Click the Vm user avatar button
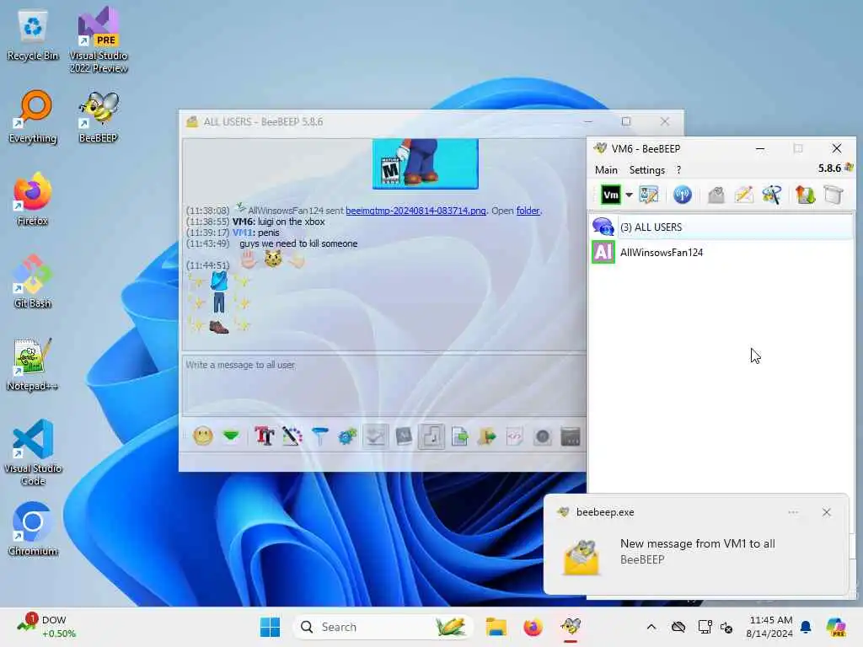Screen dimensions: 863x647 (x=611, y=195)
